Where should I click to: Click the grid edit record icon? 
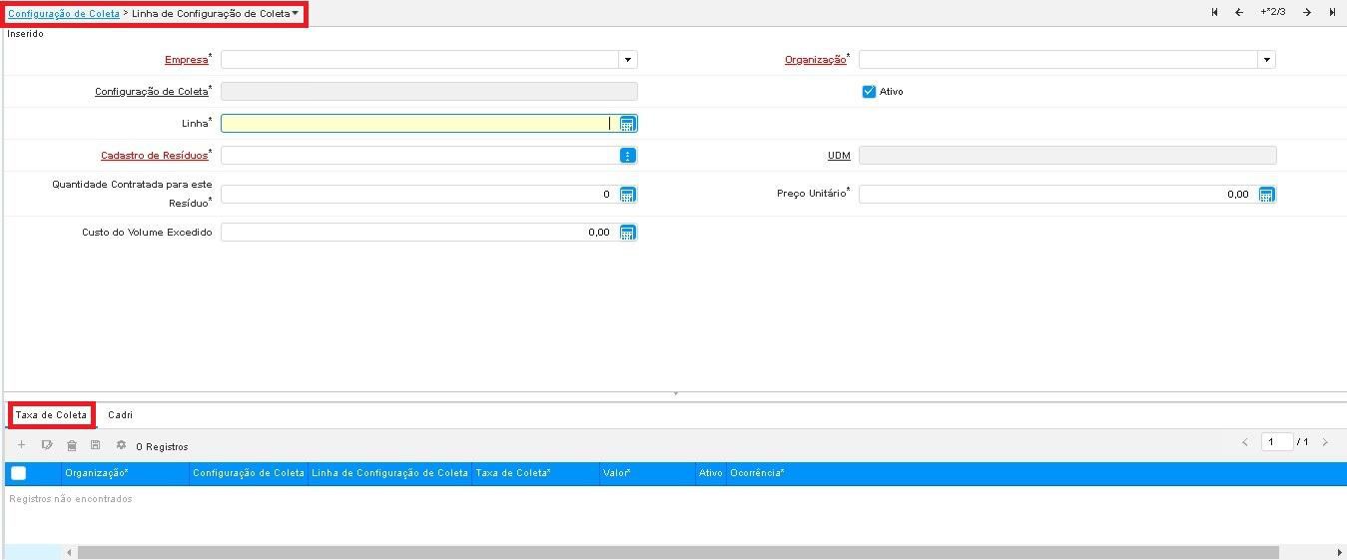point(47,445)
